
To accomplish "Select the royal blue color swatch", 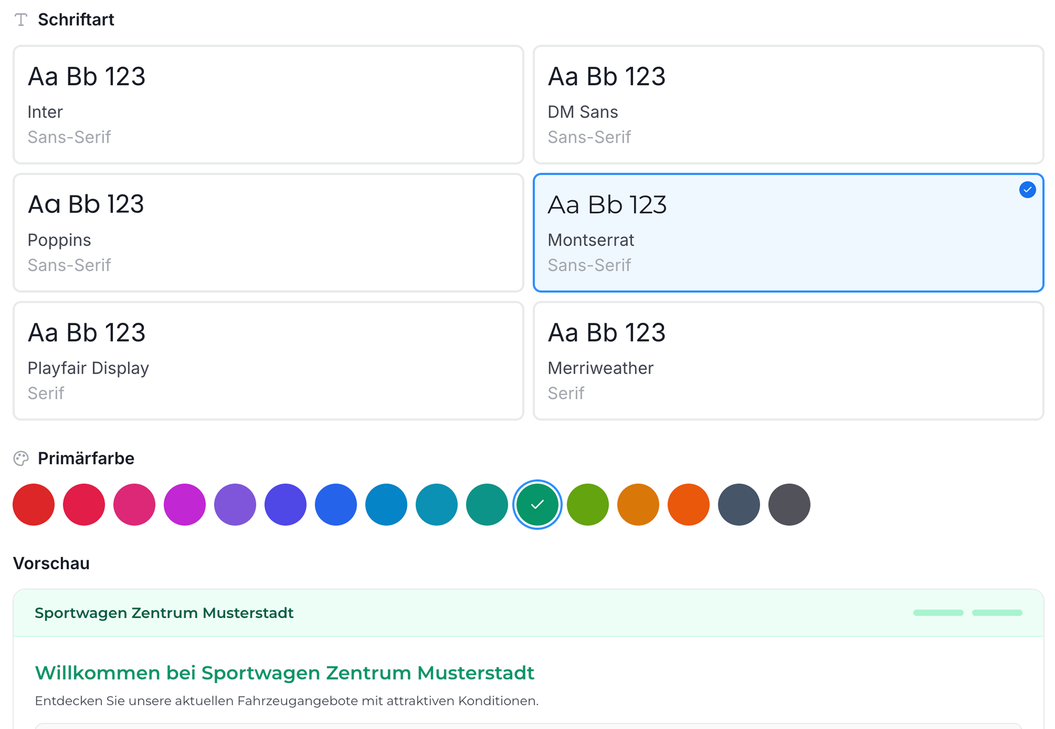I will 336,505.
